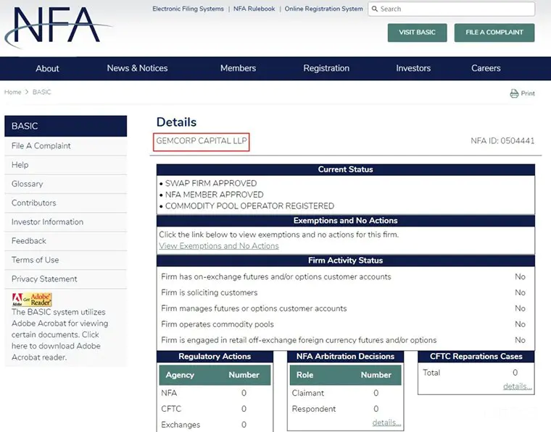Open File A Complaint in sidebar

point(66,146)
